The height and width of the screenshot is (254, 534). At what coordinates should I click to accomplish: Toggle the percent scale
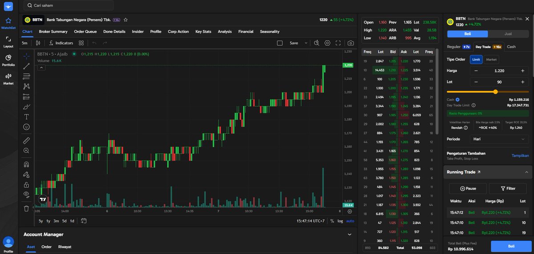[x=332, y=221]
